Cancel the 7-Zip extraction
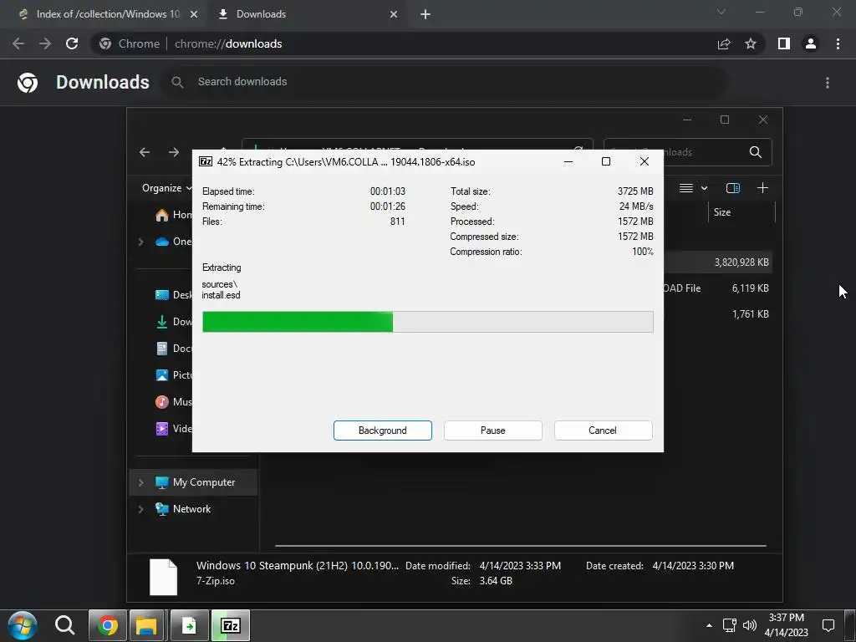The height and width of the screenshot is (642, 856). tap(603, 431)
